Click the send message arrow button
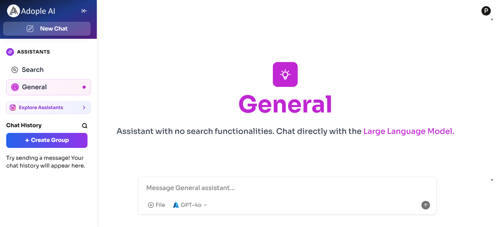 tap(426, 205)
